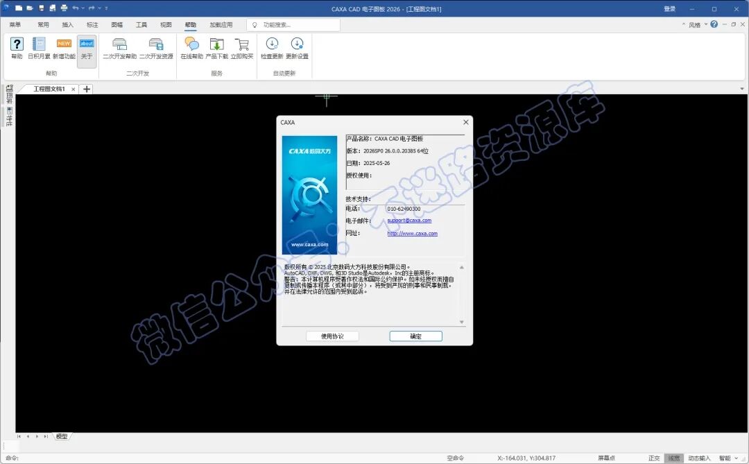
Task: Switch to the 工具 ribbon tab
Action: 141,25
